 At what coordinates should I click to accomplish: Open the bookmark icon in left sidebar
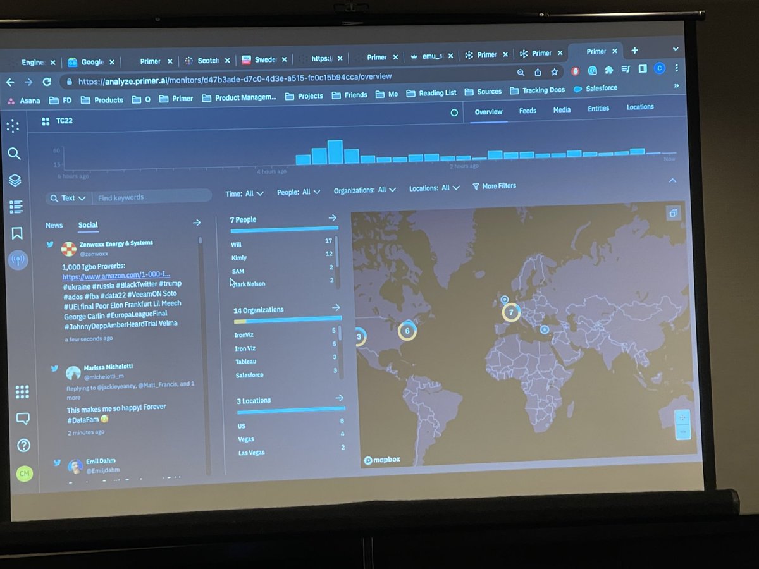click(x=17, y=233)
